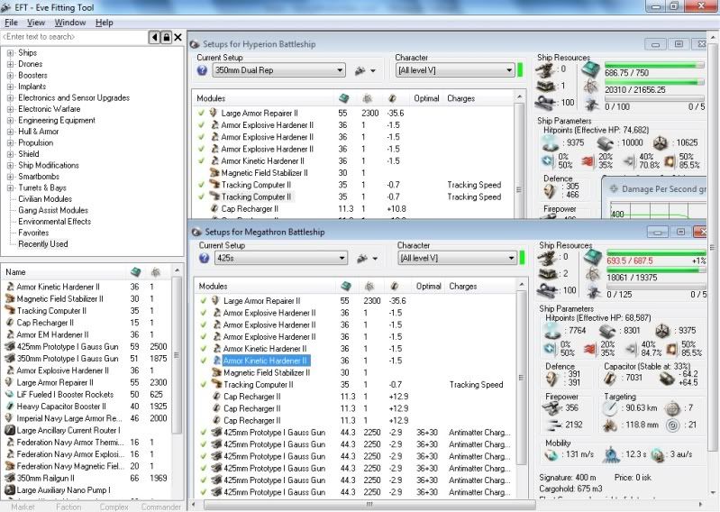Sort Megathron modules by CPU column icon

pyautogui.click(x=346, y=286)
